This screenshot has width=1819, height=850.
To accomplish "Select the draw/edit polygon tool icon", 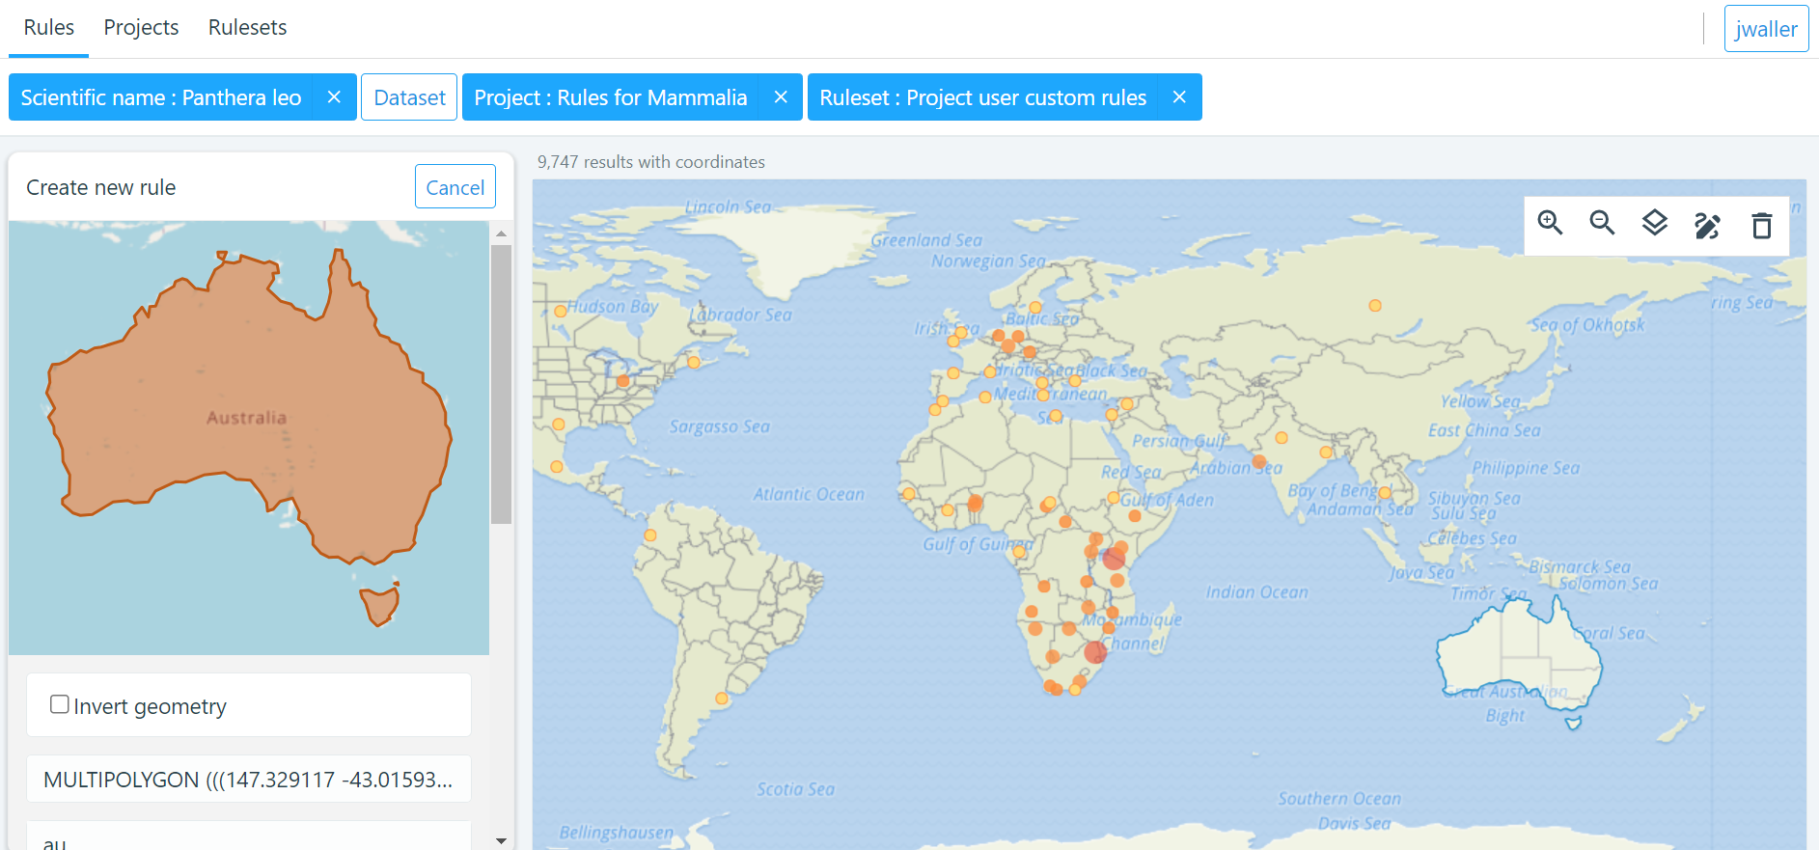I will 1707,226.
